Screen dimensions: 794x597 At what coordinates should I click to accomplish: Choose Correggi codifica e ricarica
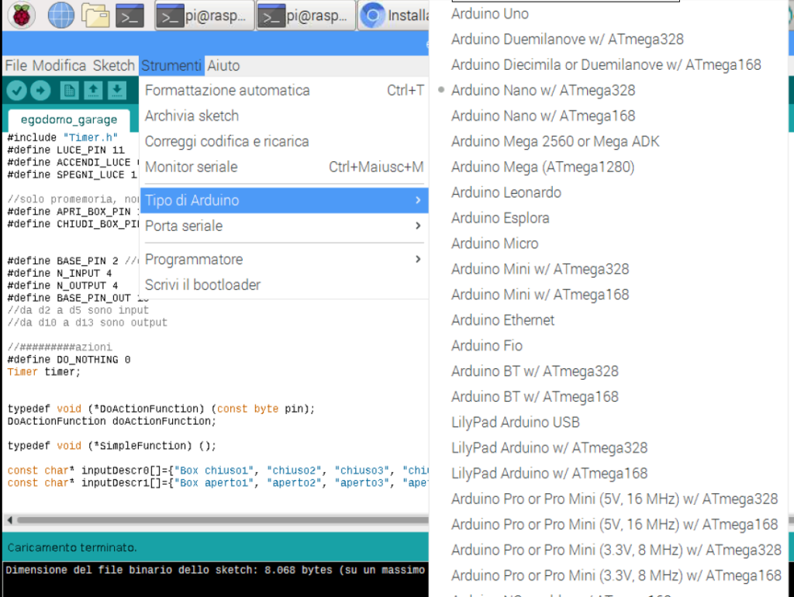[284, 141]
